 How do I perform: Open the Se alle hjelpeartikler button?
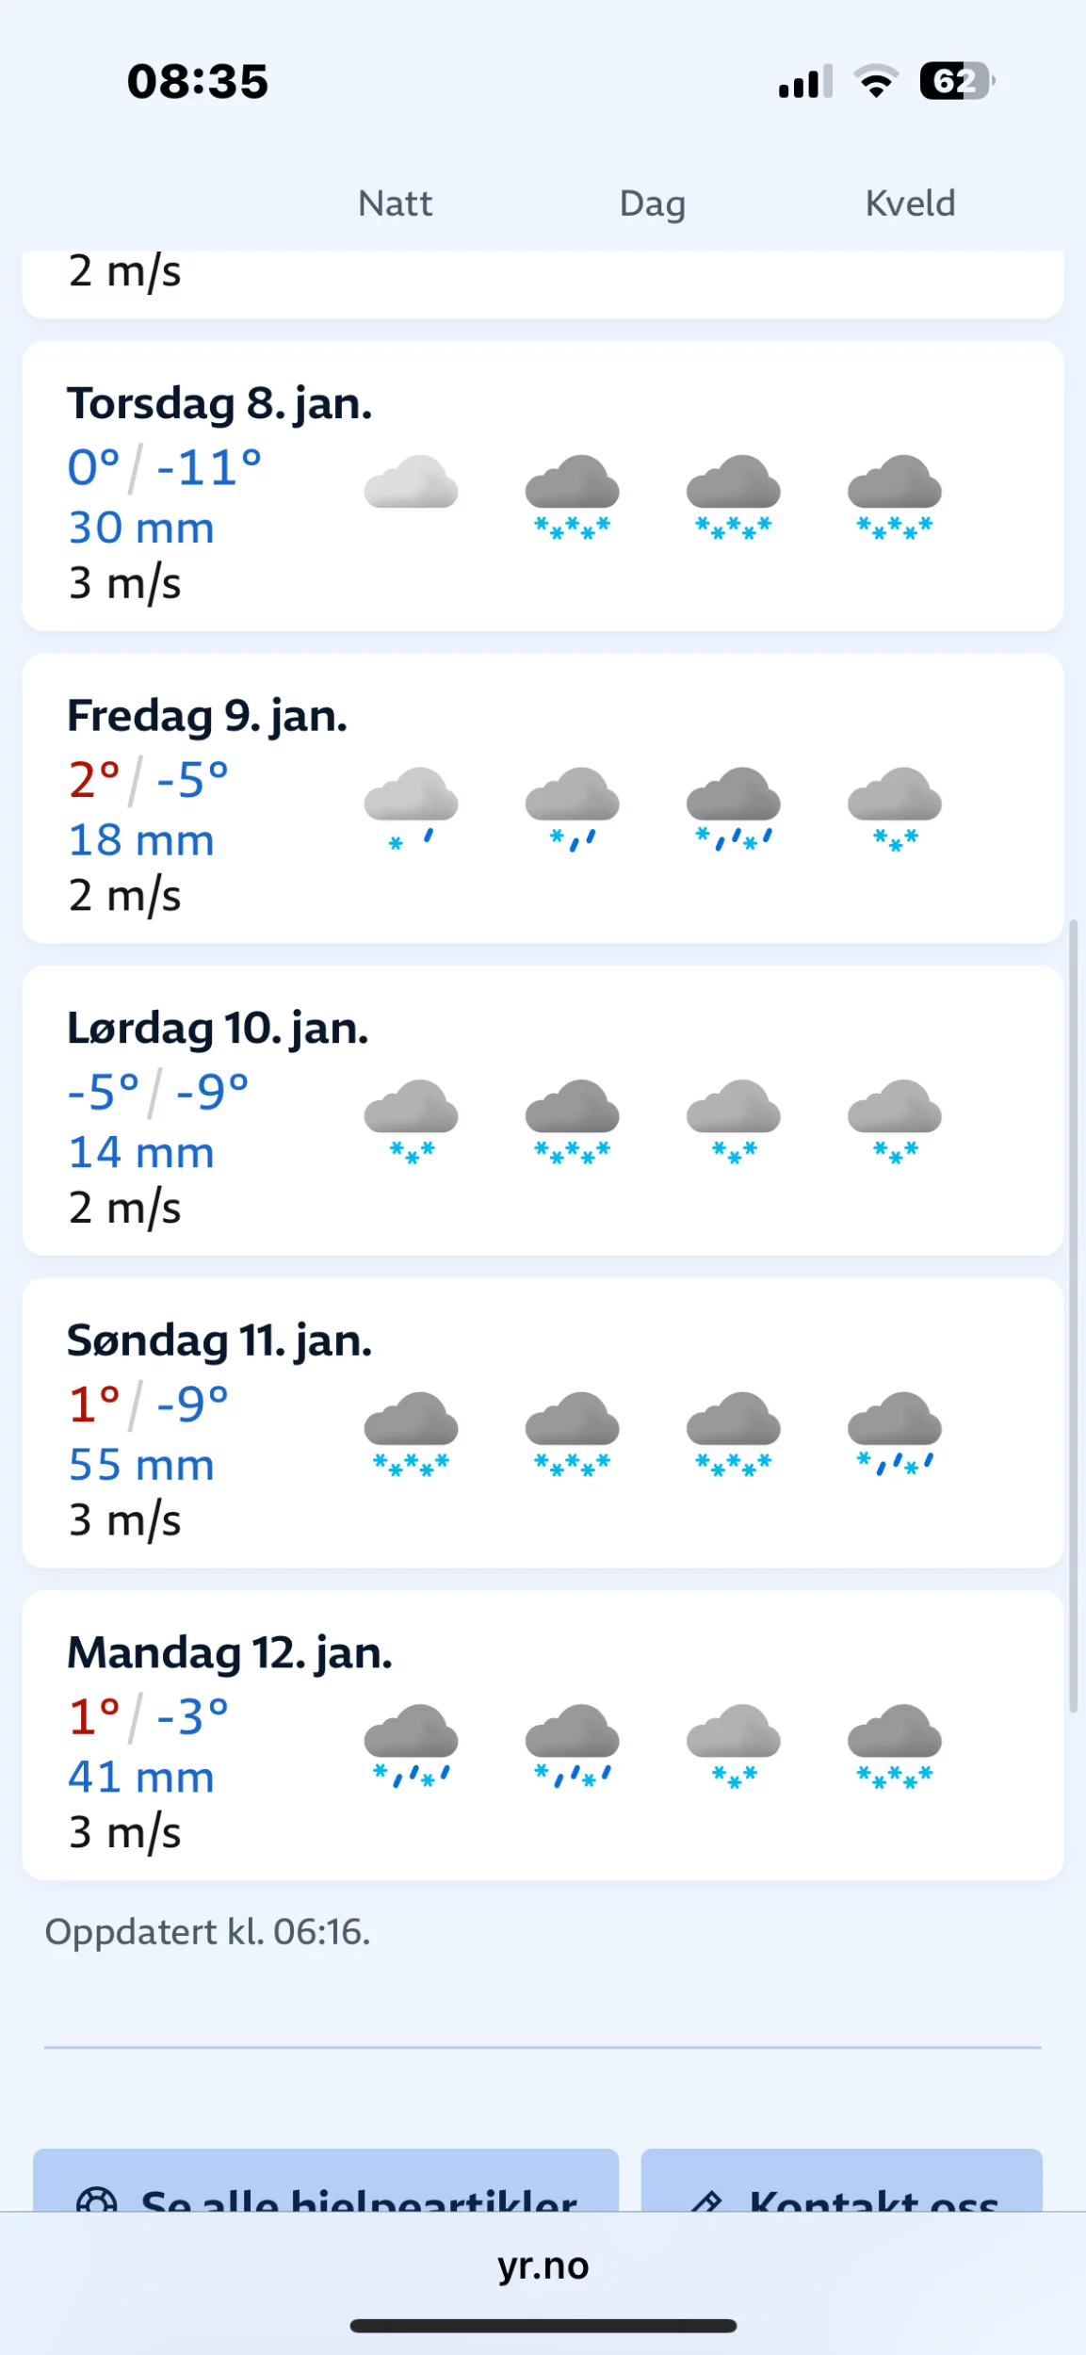(326, 2180)
